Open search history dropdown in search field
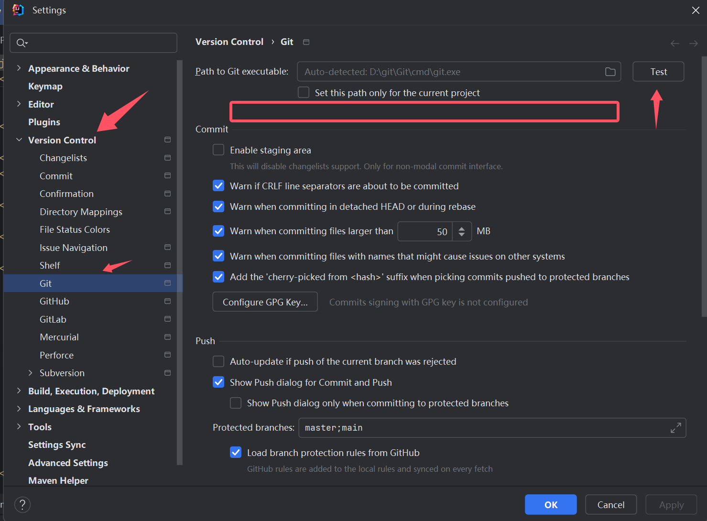707x521 pixels. tap(26, 43)
